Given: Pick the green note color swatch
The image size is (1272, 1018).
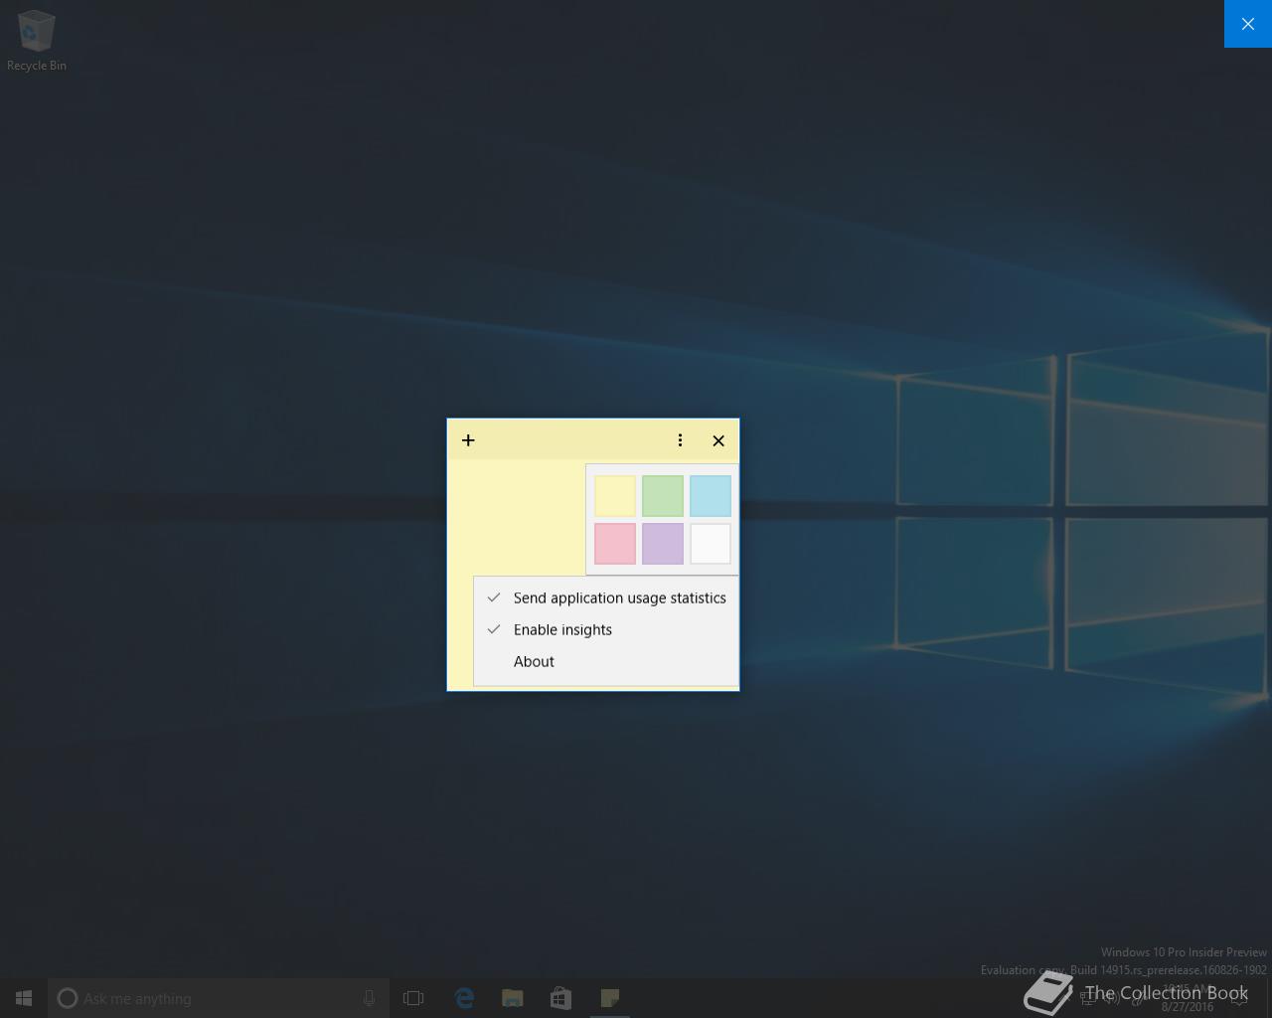Looking at the screenshot, I should coord(663,496).
